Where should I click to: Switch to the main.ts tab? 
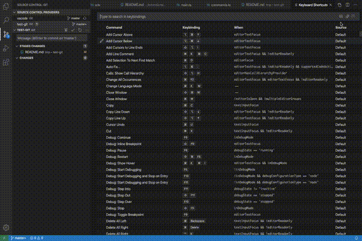tap(184, 5)
